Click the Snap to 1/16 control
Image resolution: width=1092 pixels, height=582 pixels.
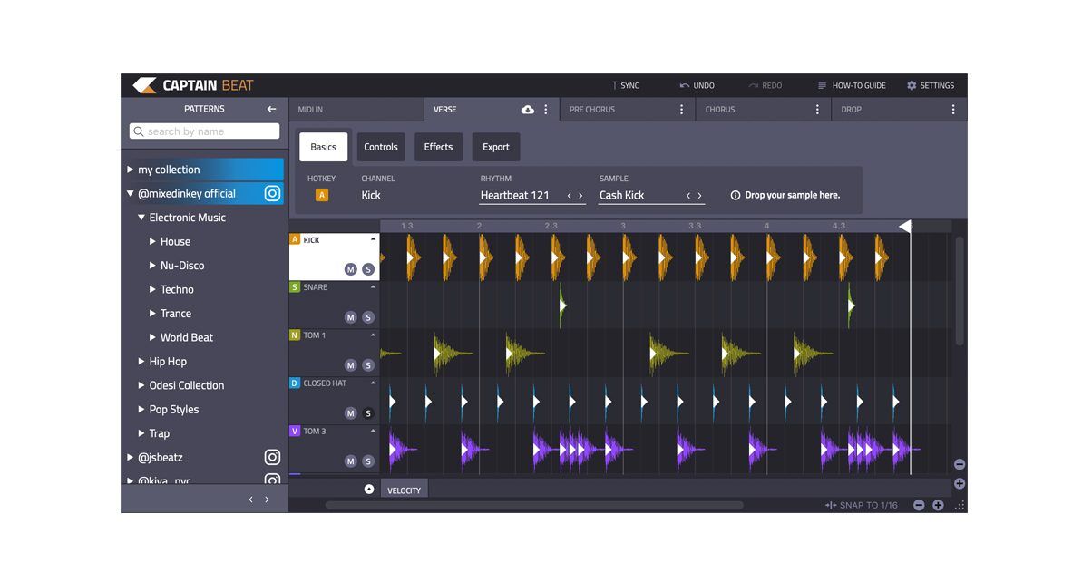[861, 505]
